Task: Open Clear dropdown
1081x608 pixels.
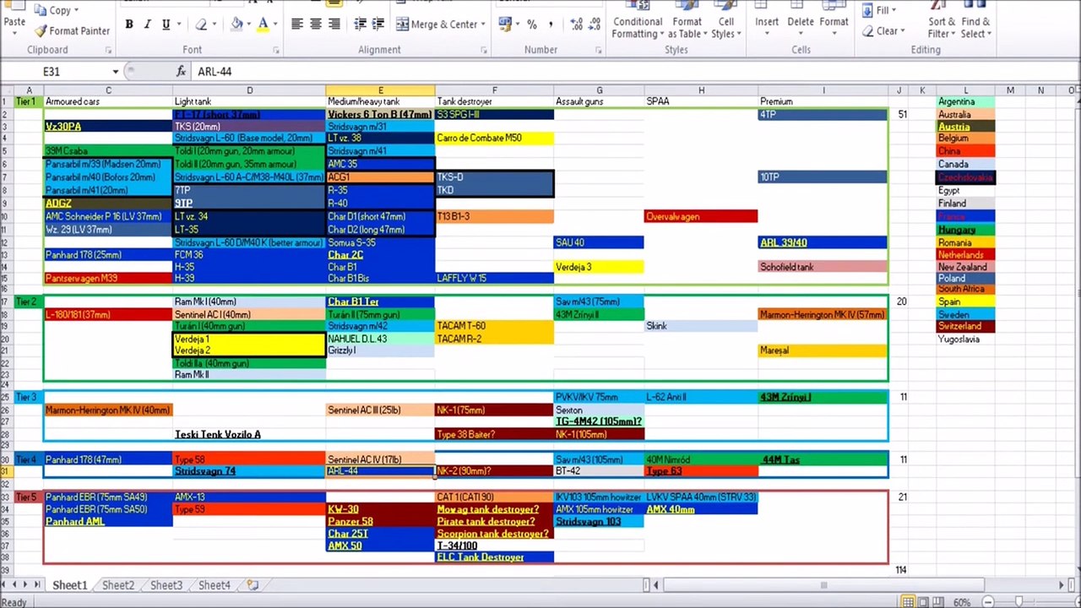Action: [883, 31]
